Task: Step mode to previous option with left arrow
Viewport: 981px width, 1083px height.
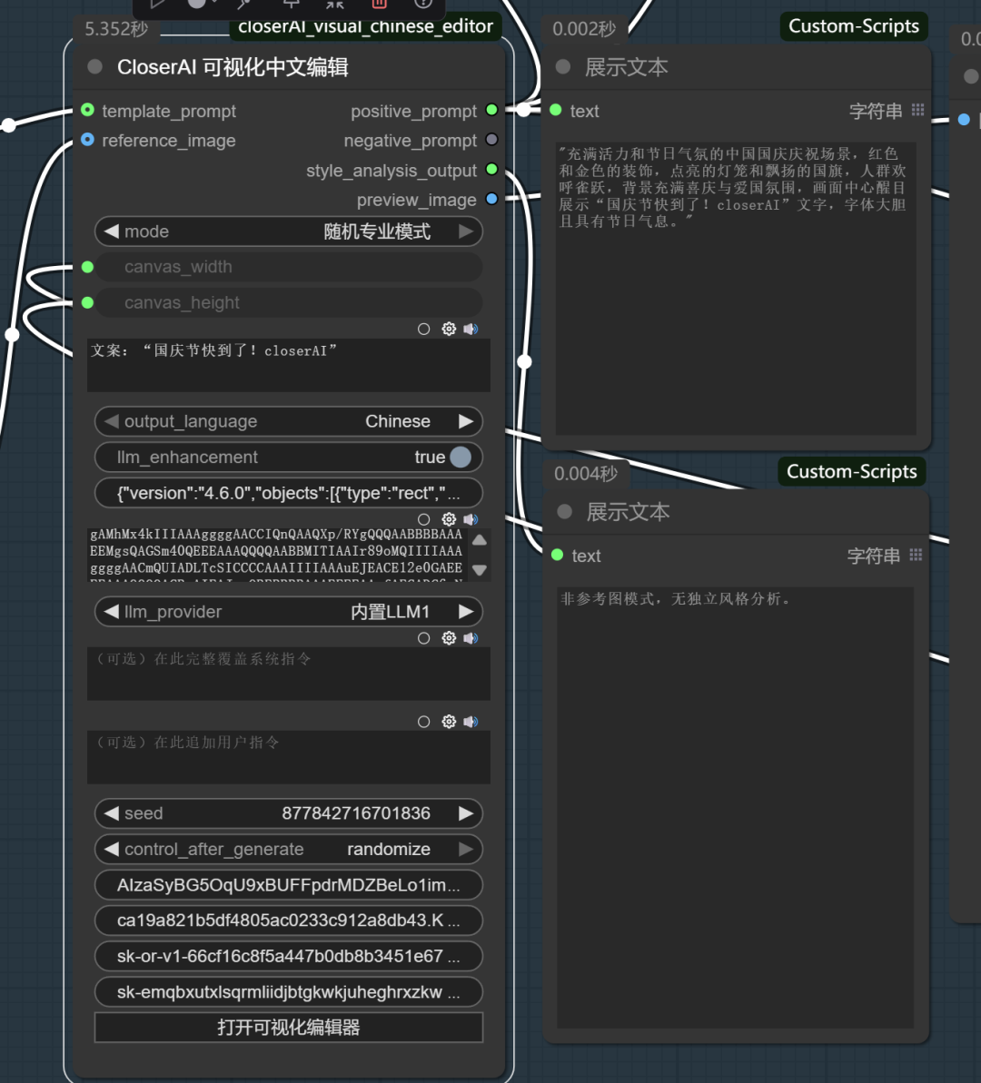Action: click(x=112, y=231)
